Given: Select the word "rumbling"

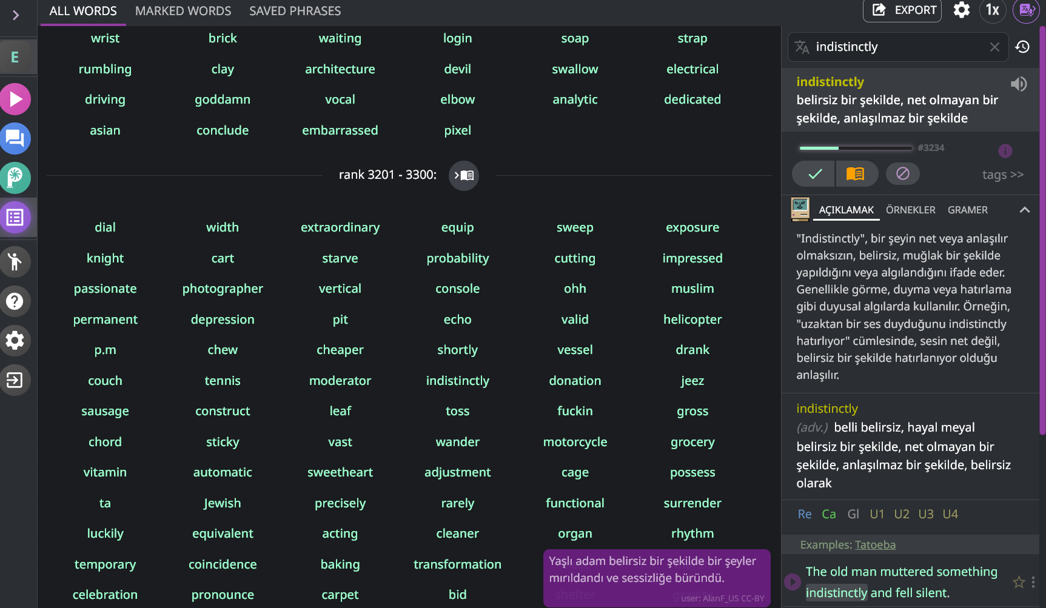Looking at the screenshot, I should (x=106, y=69).
